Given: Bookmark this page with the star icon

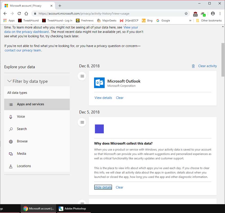Looking at the screenshot, I should [x=186, y=14].
